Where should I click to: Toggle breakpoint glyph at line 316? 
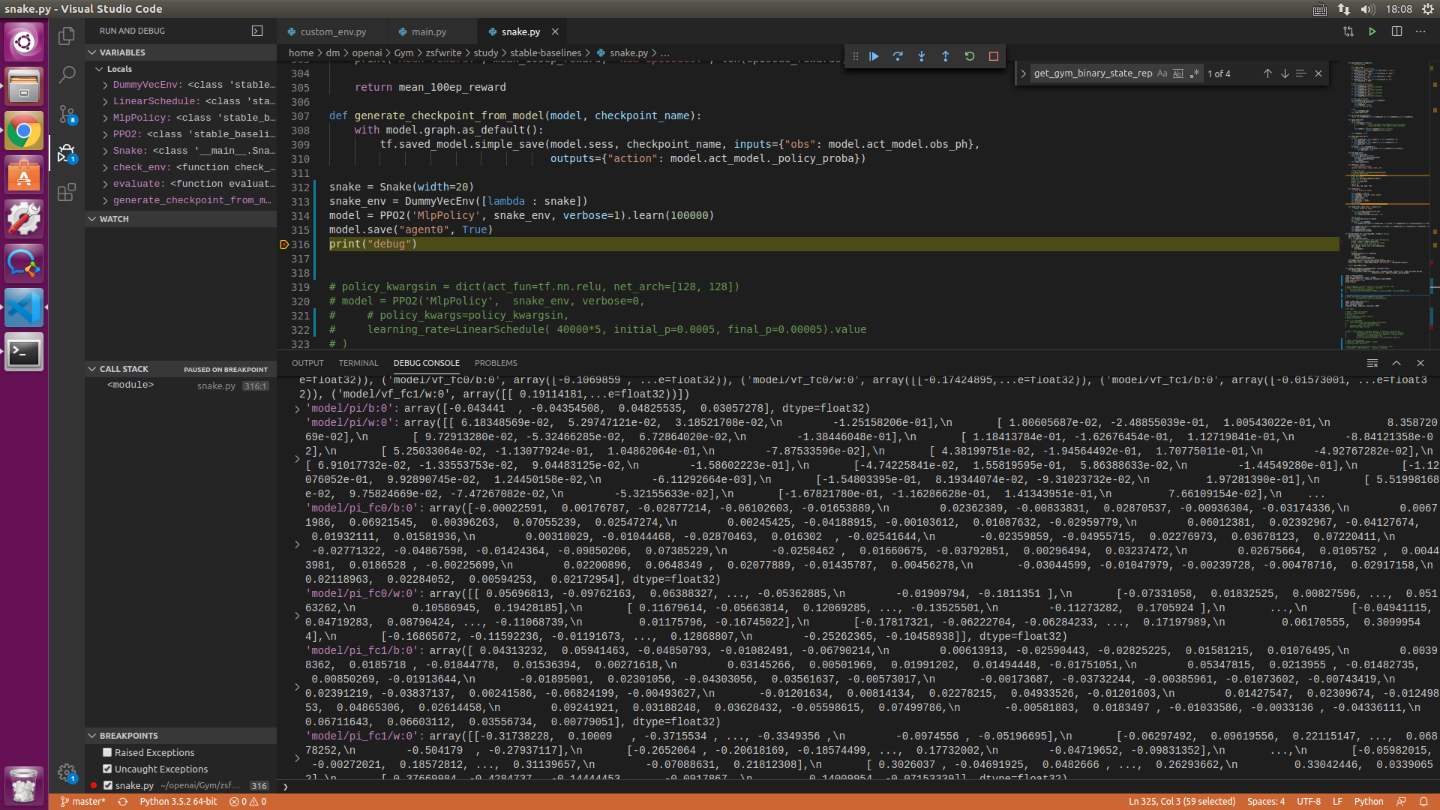click(x=284, y=244)
